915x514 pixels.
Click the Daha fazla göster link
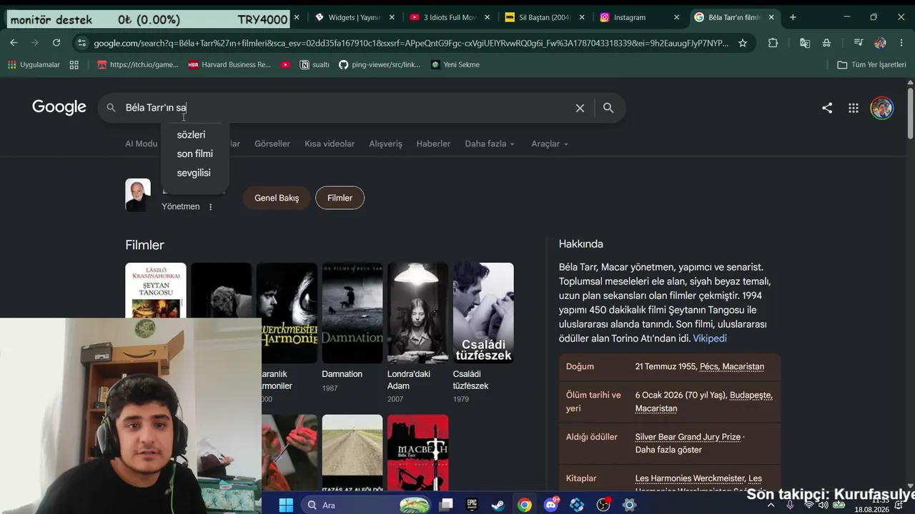coord(668,450)
